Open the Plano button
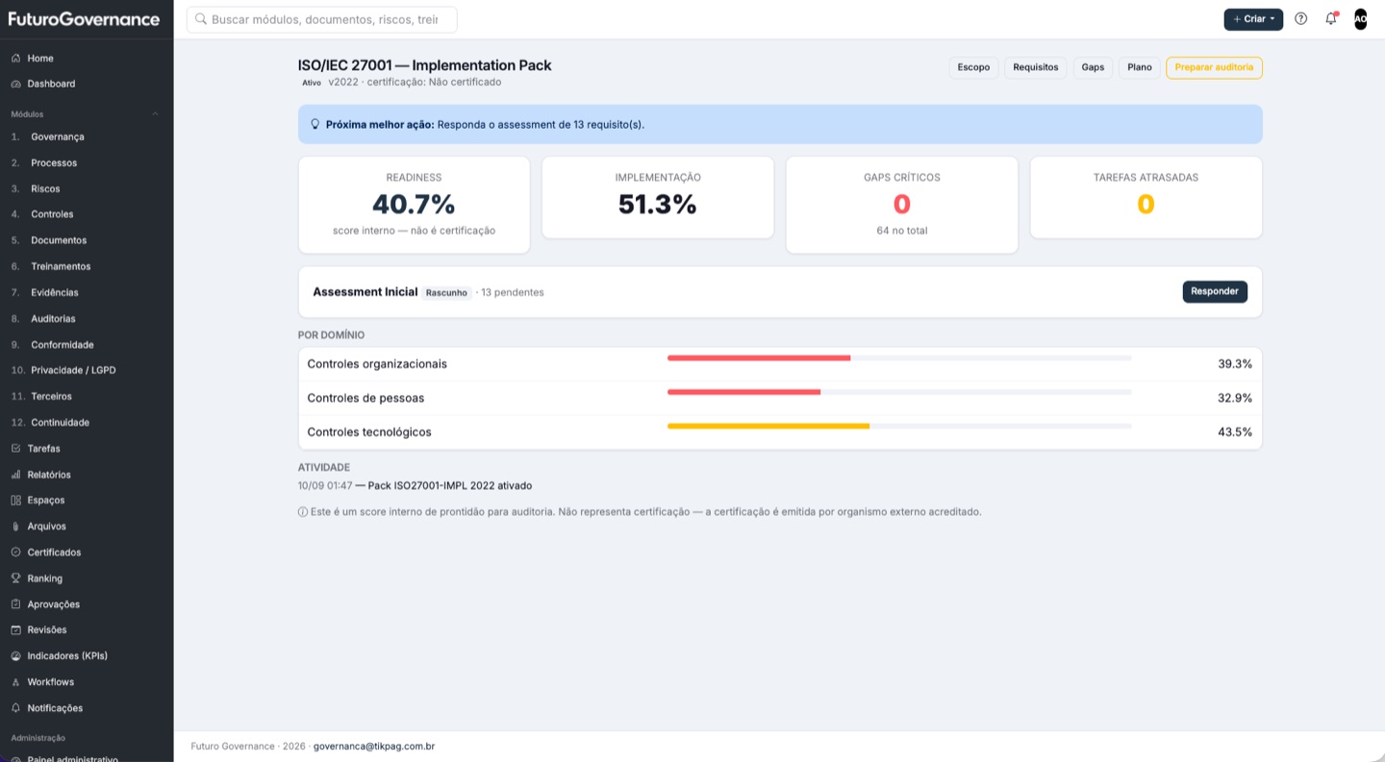1385x762 pixels. click(x=1140, y=67)
